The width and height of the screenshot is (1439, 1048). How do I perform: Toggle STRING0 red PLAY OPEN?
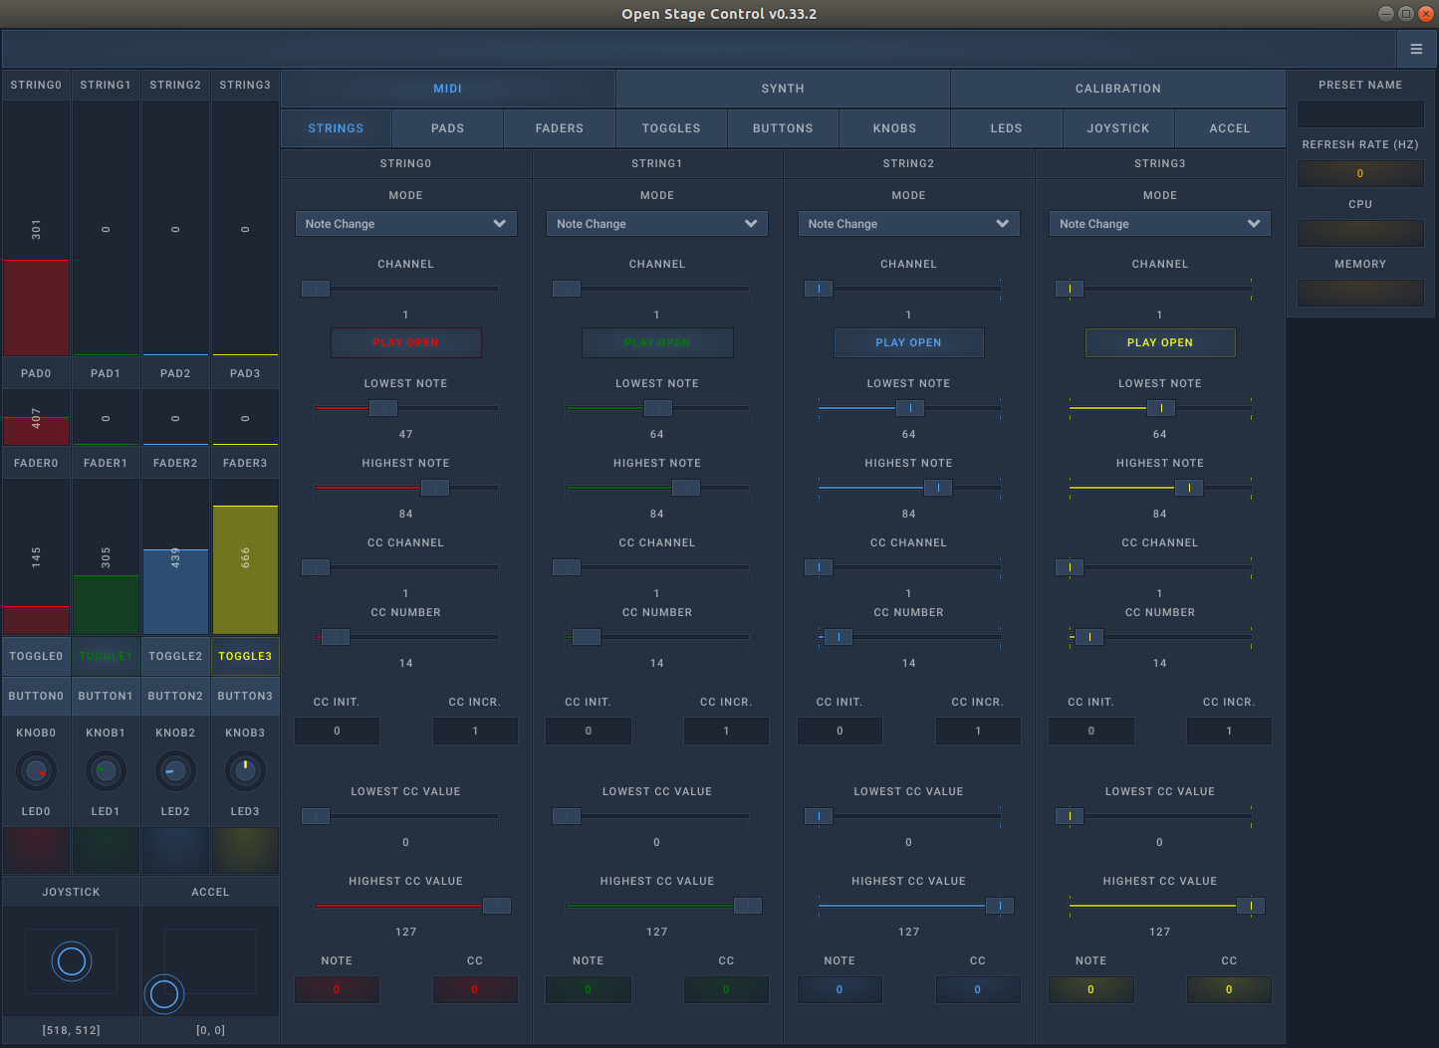pos(405,342)
